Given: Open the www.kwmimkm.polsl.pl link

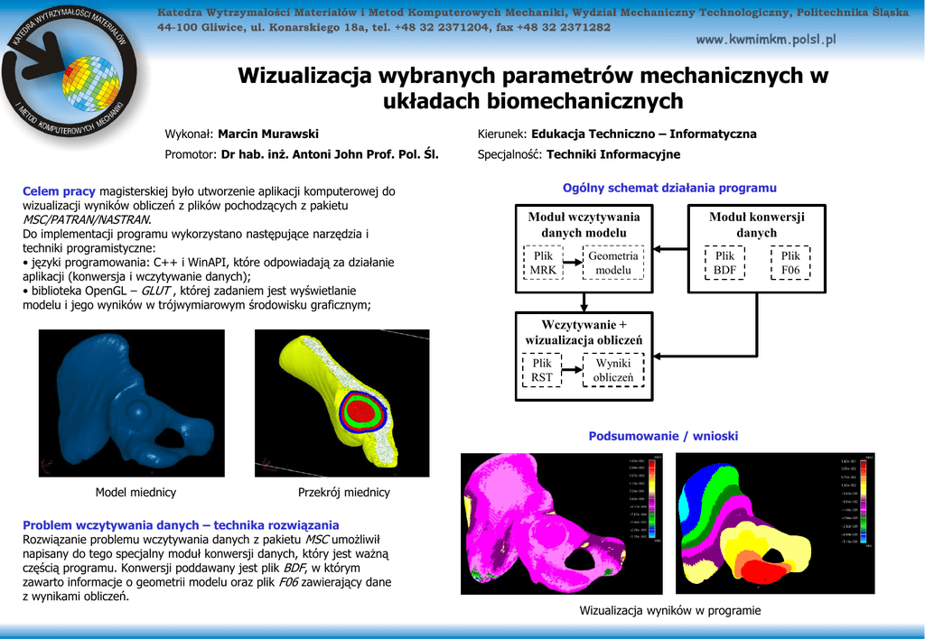Looking at the screenshot, I should [x=766, y=40].
